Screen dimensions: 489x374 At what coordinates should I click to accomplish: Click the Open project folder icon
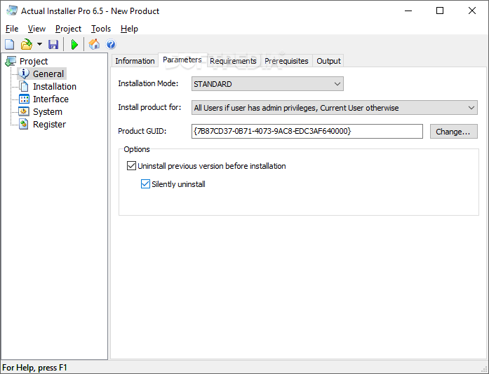click(x=27, y=45)
